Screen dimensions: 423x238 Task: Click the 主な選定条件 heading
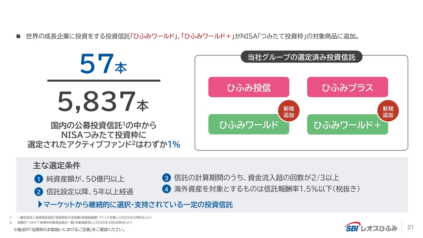[x=57, y=165]
